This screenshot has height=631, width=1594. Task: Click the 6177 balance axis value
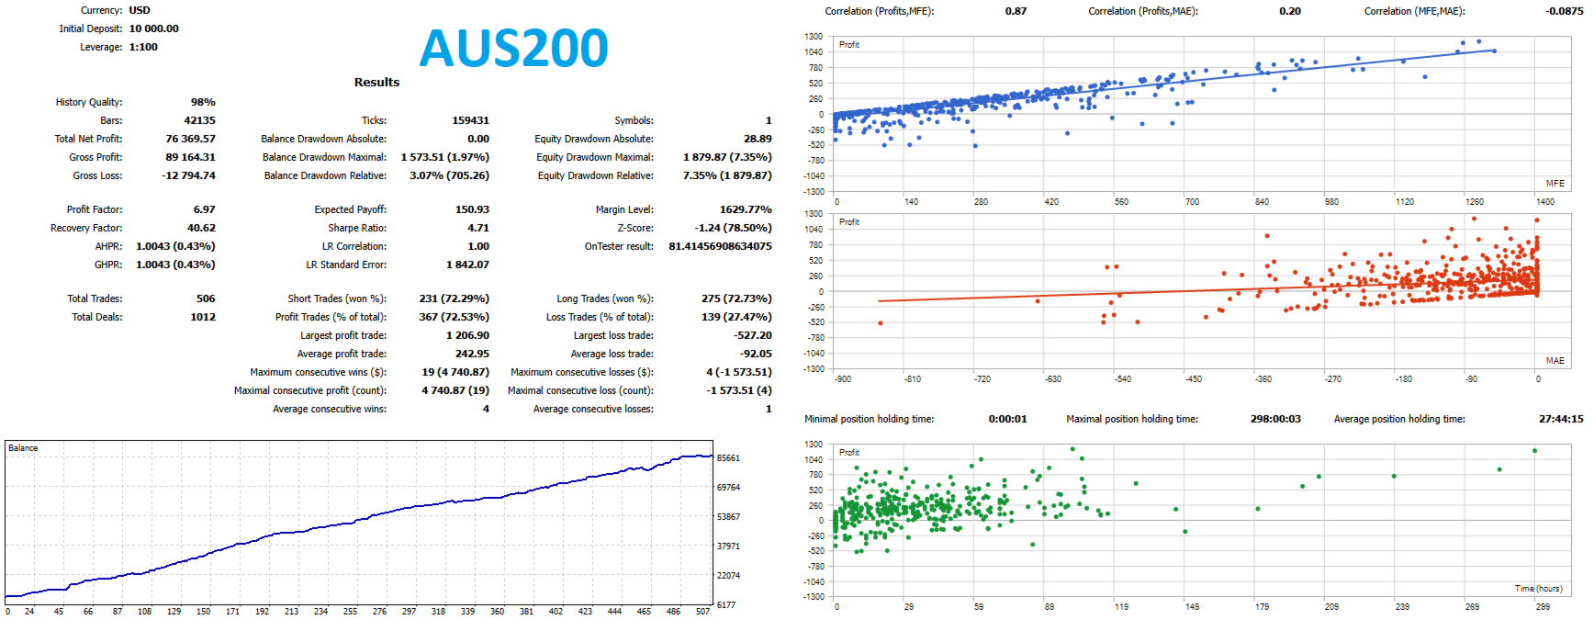725,605
